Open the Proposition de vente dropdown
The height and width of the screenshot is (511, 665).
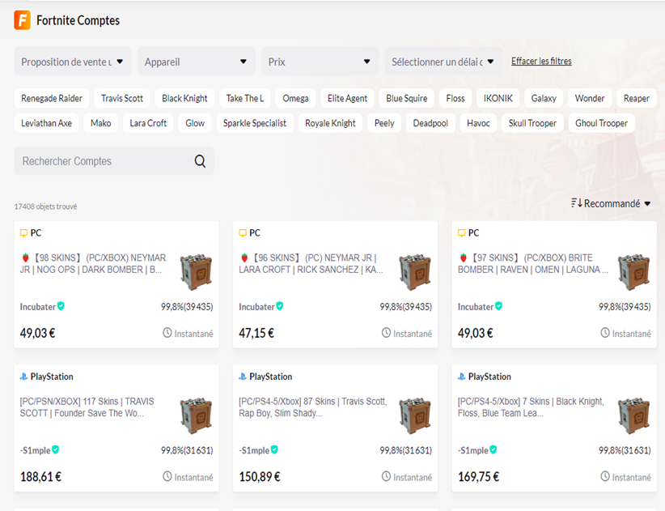(x=73, y=62)
